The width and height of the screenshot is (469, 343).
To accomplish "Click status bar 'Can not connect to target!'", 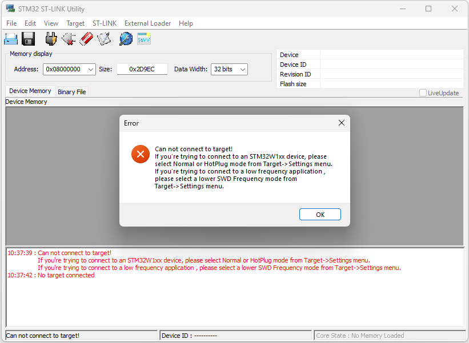I will click(81, 336).
